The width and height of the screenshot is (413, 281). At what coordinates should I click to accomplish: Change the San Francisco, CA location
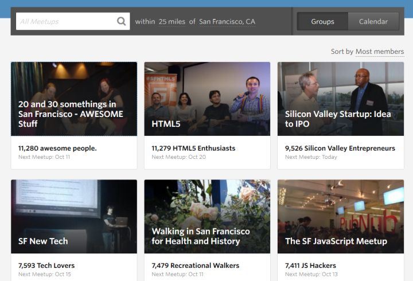pyautogui.click(x=227, y=22)
